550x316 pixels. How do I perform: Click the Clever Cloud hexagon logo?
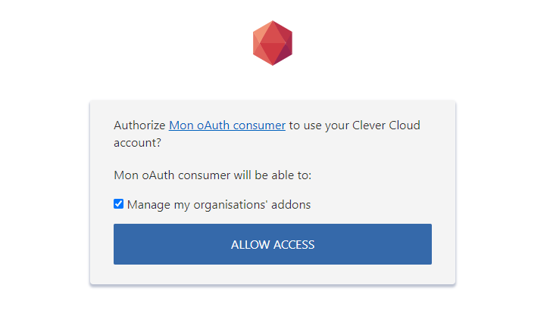273,43
